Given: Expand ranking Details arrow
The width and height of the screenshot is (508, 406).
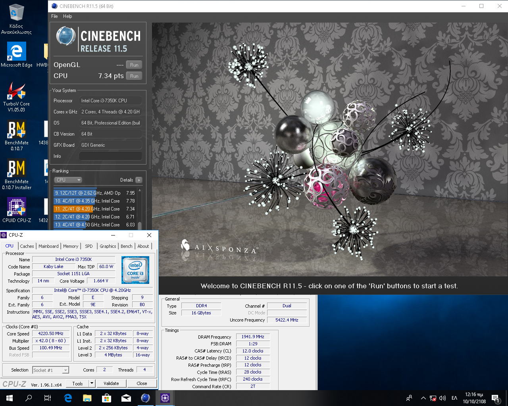Looking at the screenshot, I should (x=139, y=180).
